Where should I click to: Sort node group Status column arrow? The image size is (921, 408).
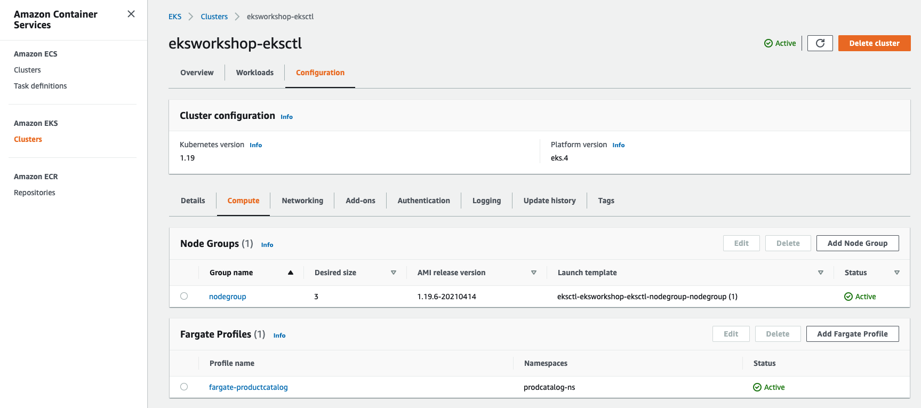click(x=897, y=273)
